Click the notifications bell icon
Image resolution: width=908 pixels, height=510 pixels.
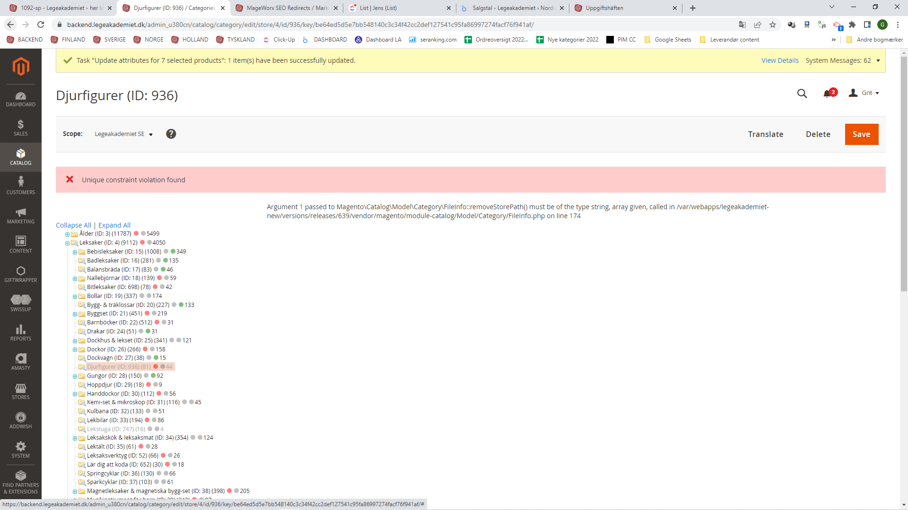pos(828,93)
